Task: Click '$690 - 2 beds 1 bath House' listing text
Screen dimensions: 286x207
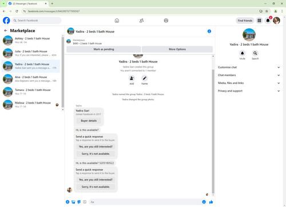Action: (x=88, y=43)
